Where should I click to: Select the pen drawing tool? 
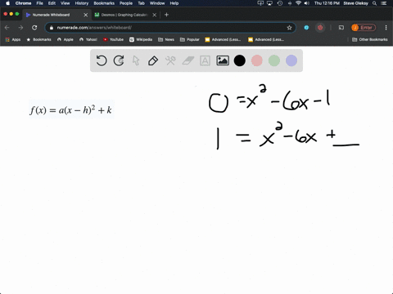coord(153,60)
